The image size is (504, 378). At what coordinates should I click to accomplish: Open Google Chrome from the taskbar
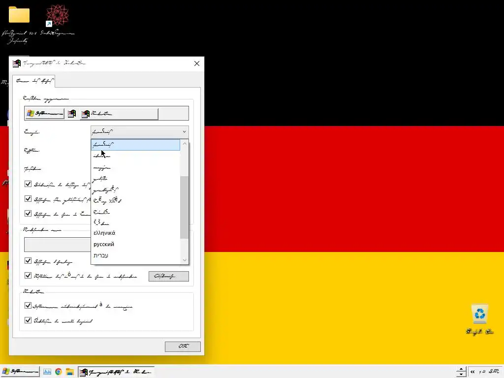[x=59, y=372]
